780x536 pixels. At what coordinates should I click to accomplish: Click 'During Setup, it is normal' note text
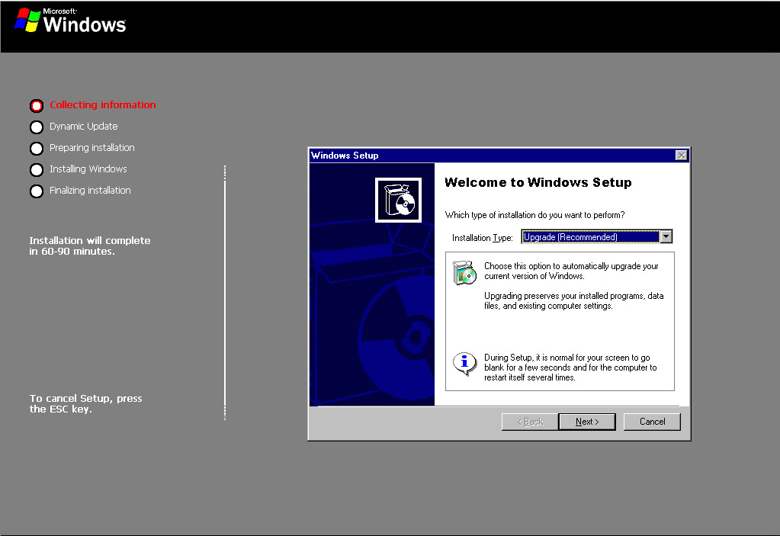[570, 367]
